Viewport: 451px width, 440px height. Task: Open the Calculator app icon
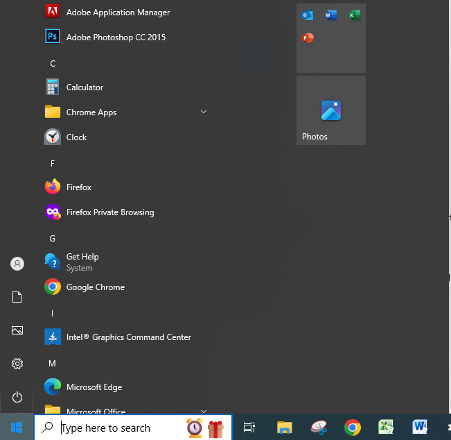pyautogui.click(x=53, y=87)
